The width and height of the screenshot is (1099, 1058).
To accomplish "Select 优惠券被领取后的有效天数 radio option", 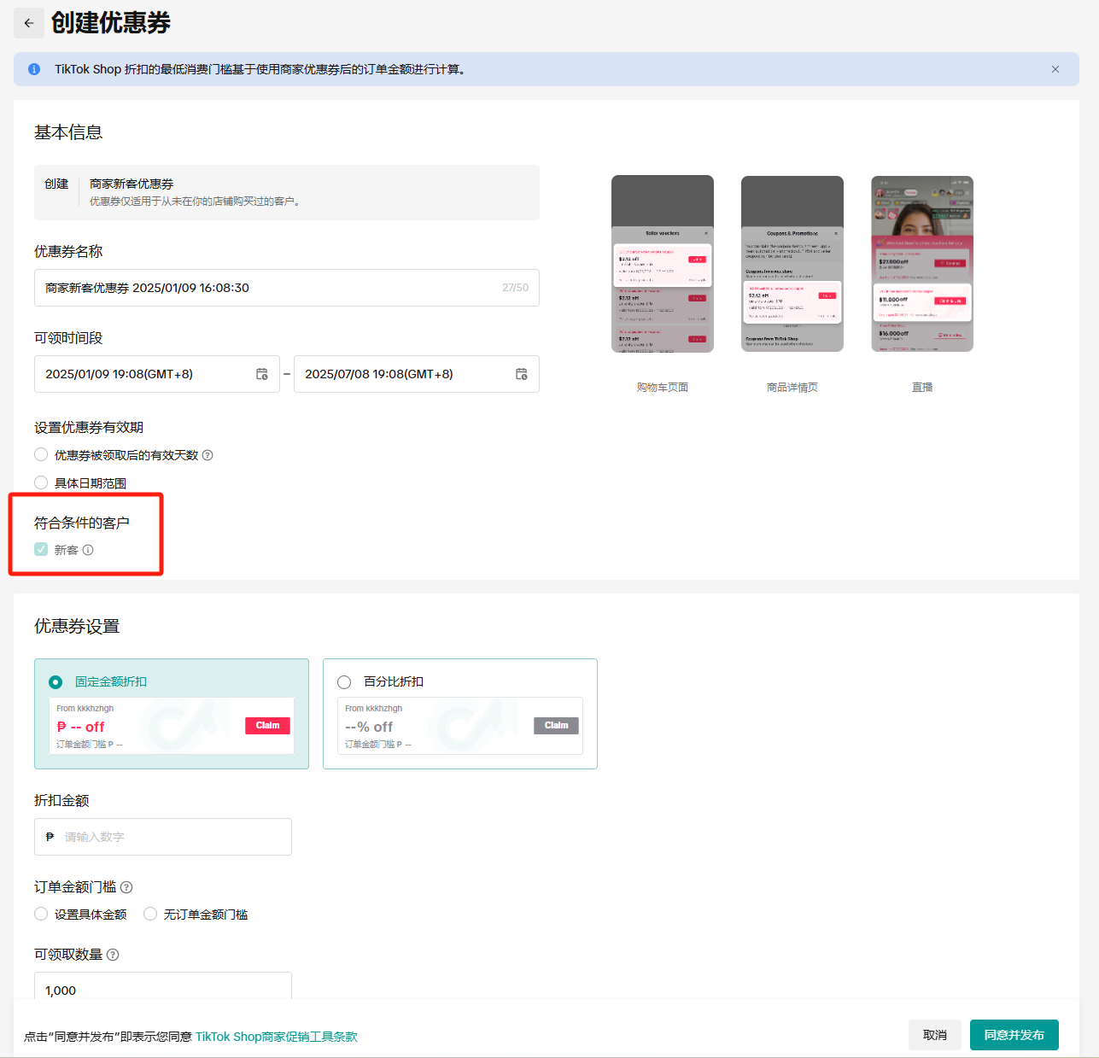I will click(41, 455).
